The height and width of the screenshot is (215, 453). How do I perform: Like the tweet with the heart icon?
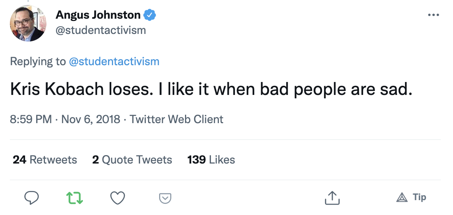[118, 198]
